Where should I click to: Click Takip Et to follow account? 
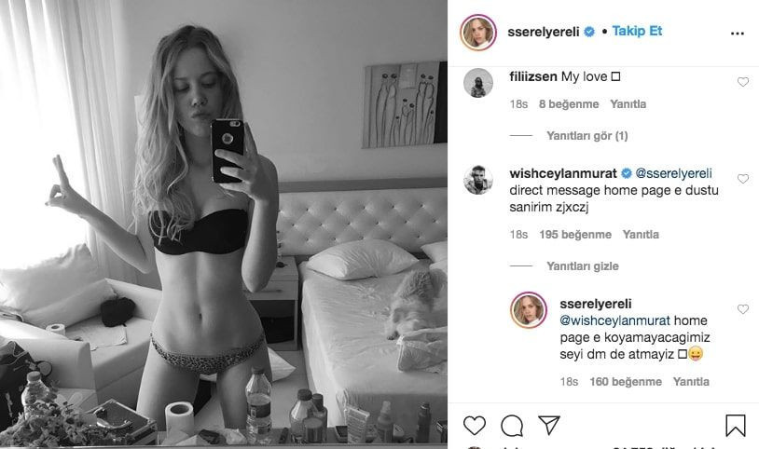[x=637, y=31]
